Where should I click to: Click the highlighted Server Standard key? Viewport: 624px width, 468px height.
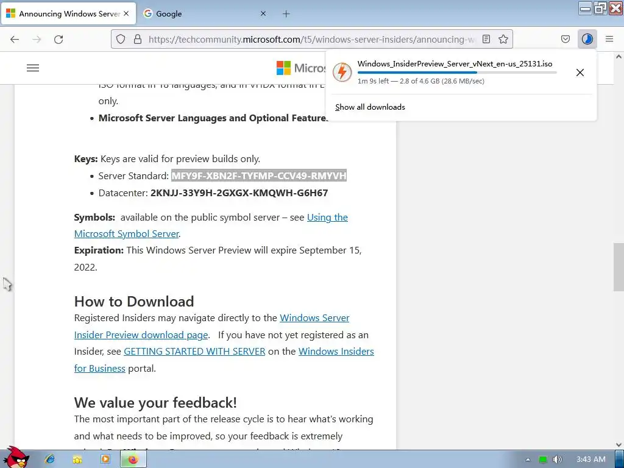click(259, 175)
